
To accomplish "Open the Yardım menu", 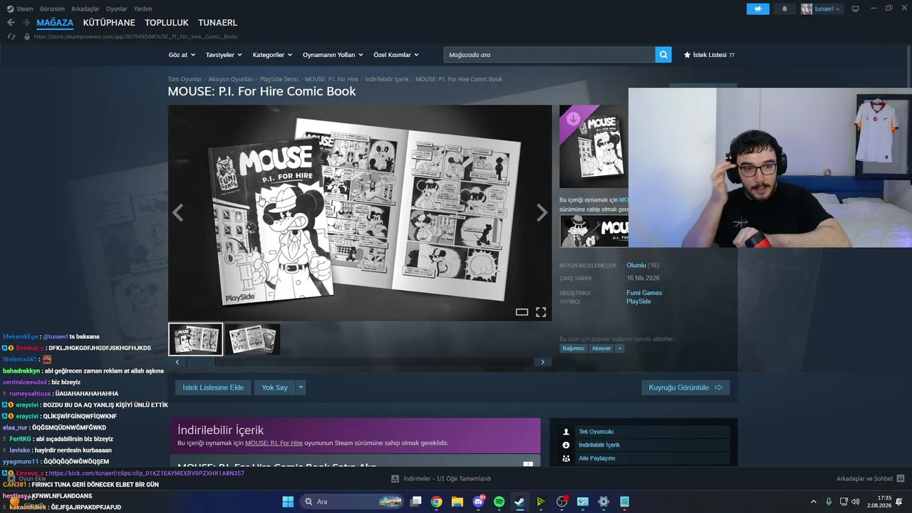I will (x=142, y=9).
